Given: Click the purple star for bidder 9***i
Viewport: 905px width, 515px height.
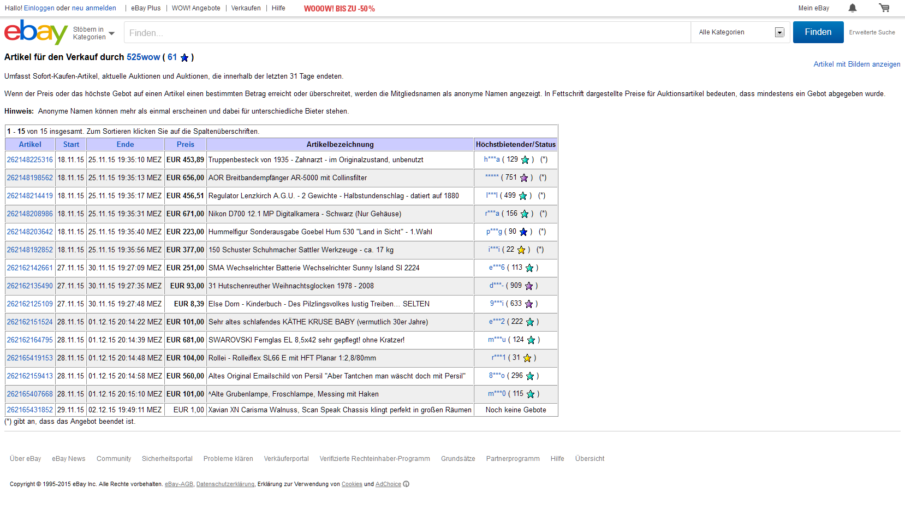Looking at the screenshot, I should pyautogui.click(x=529, y=304).
